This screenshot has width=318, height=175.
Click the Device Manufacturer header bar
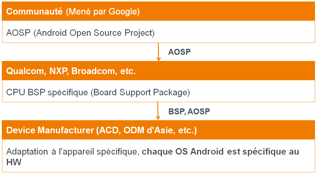click(158, 130)
